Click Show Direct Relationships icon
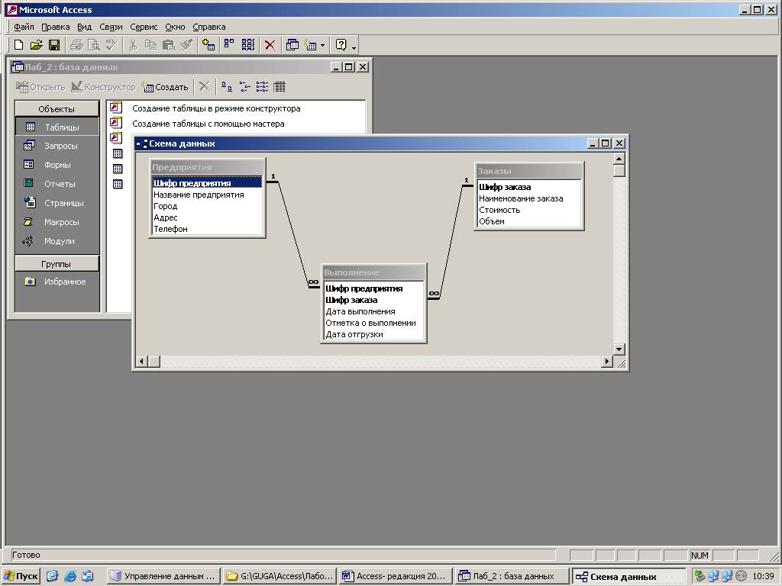Viewport: 782px width, 586px height. click(229, 45)
